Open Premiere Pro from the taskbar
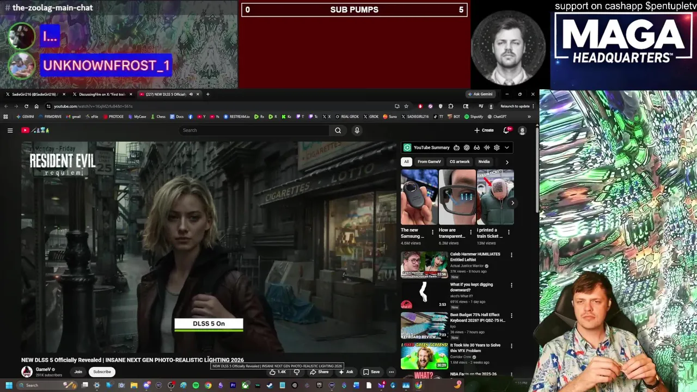Image resolution: width=697 pixels, height=392 pixels. coord(233,385)
